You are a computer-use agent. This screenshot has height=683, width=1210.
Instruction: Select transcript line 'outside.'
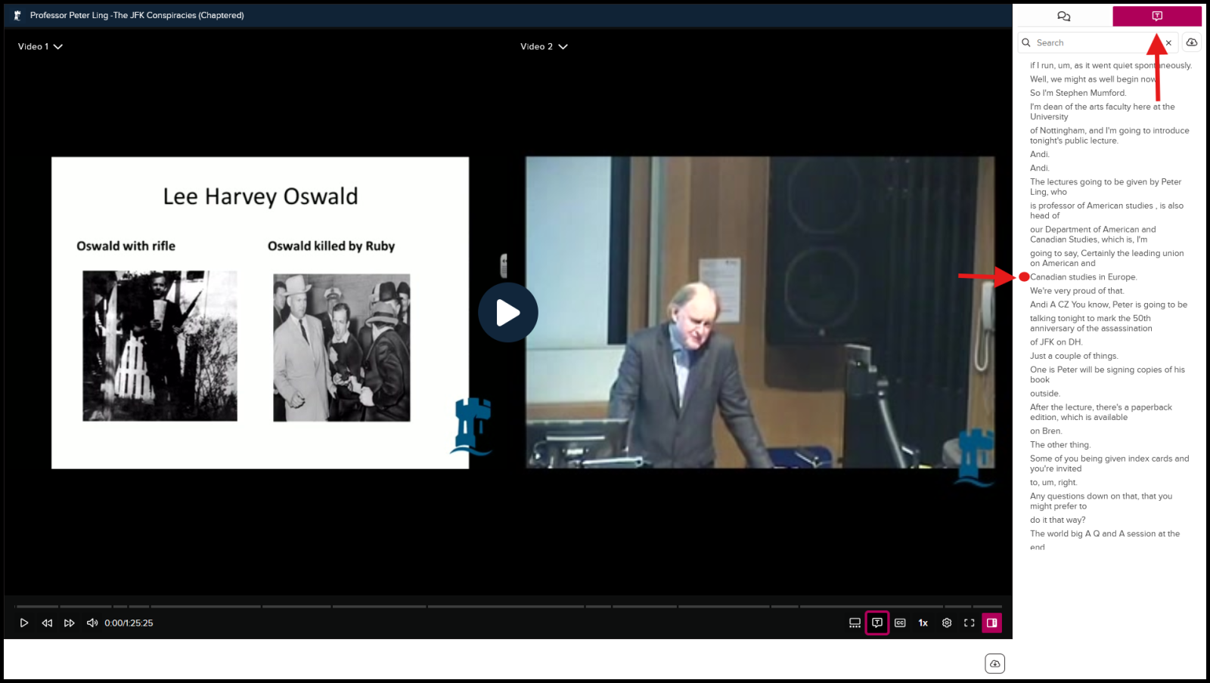pos(1045,394)
